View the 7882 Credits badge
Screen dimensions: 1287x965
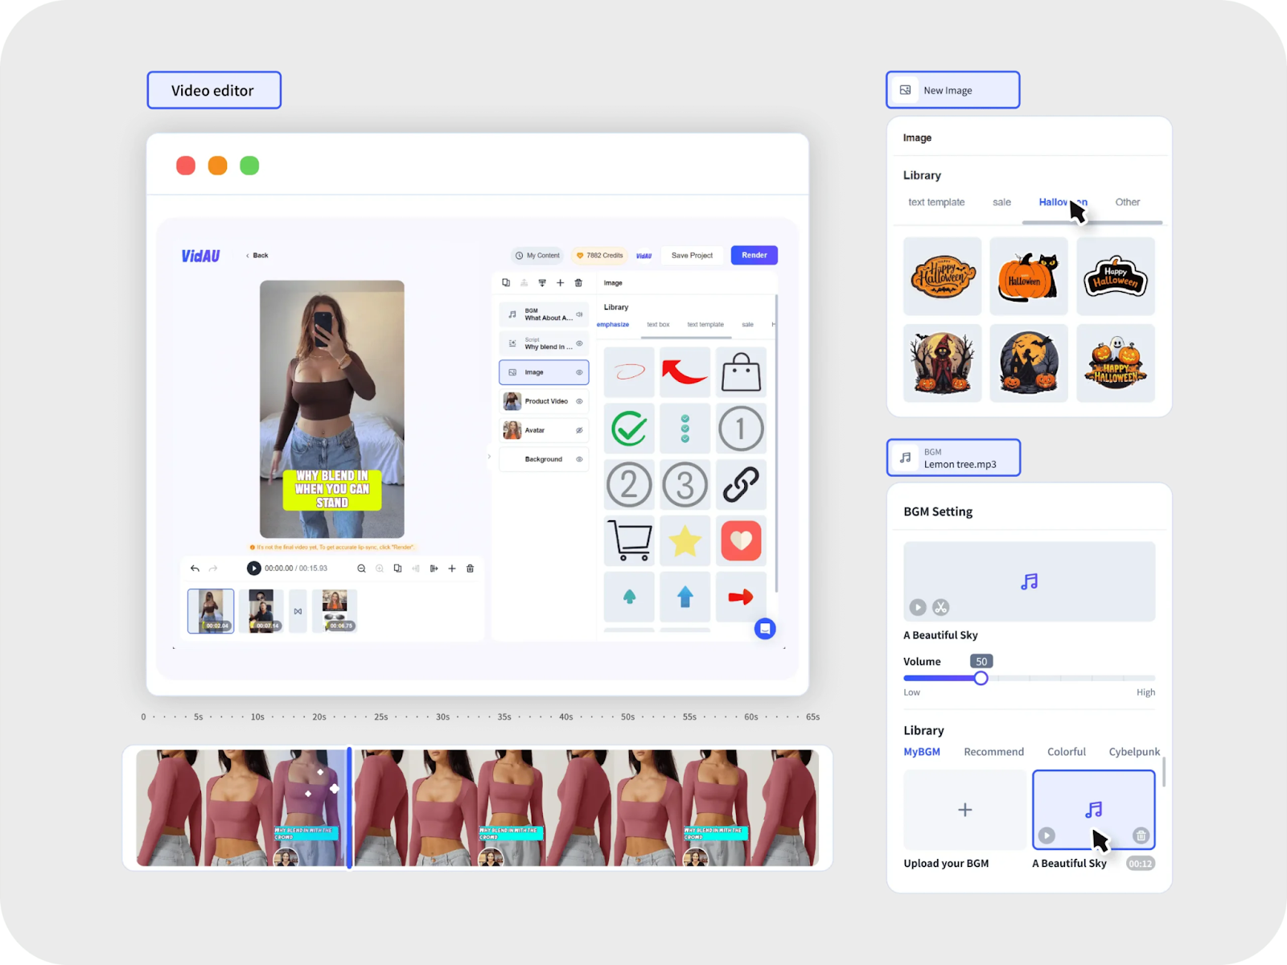pos(600,256)
